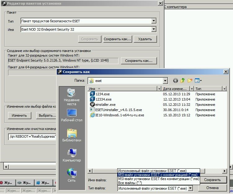
Task: Click Сохранить как... in the Пакет group
Action: tap(117, 39)
